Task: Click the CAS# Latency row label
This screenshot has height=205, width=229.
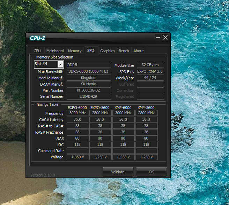Action: point(51,120)
